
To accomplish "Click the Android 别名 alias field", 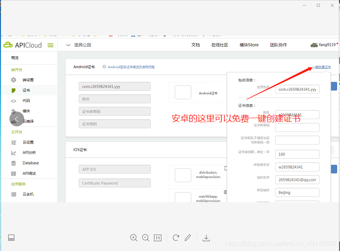I will point(115,99).
